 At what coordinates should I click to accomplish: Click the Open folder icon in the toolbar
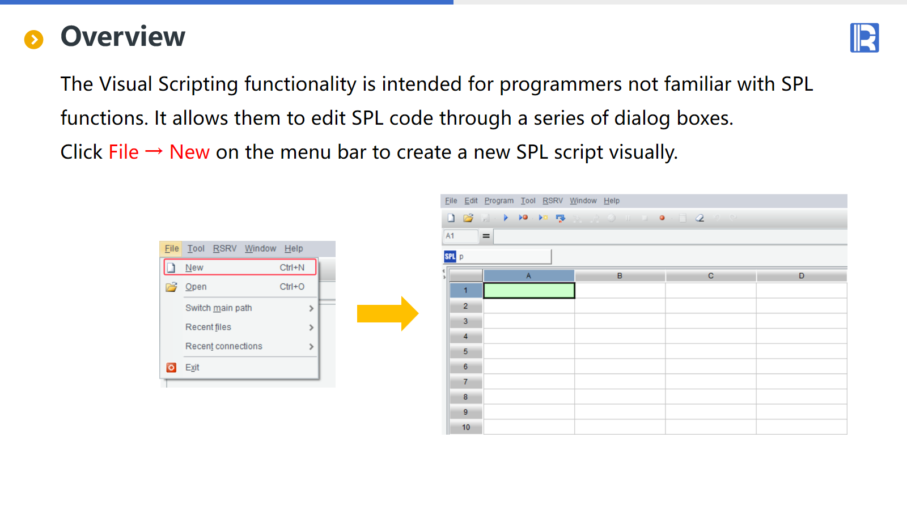click(468, 218)
